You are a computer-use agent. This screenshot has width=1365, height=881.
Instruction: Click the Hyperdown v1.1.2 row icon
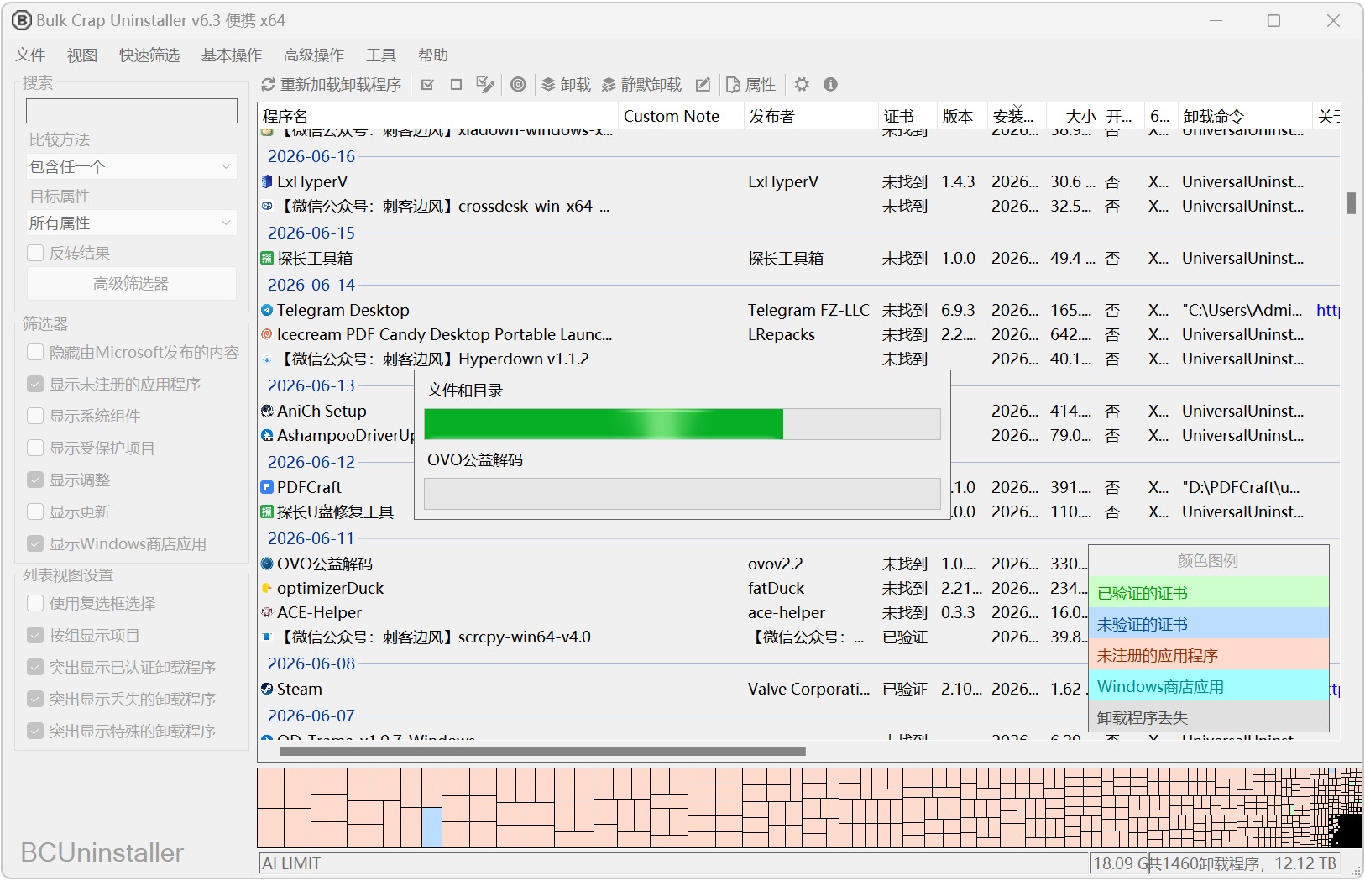[x=267, y=359]
